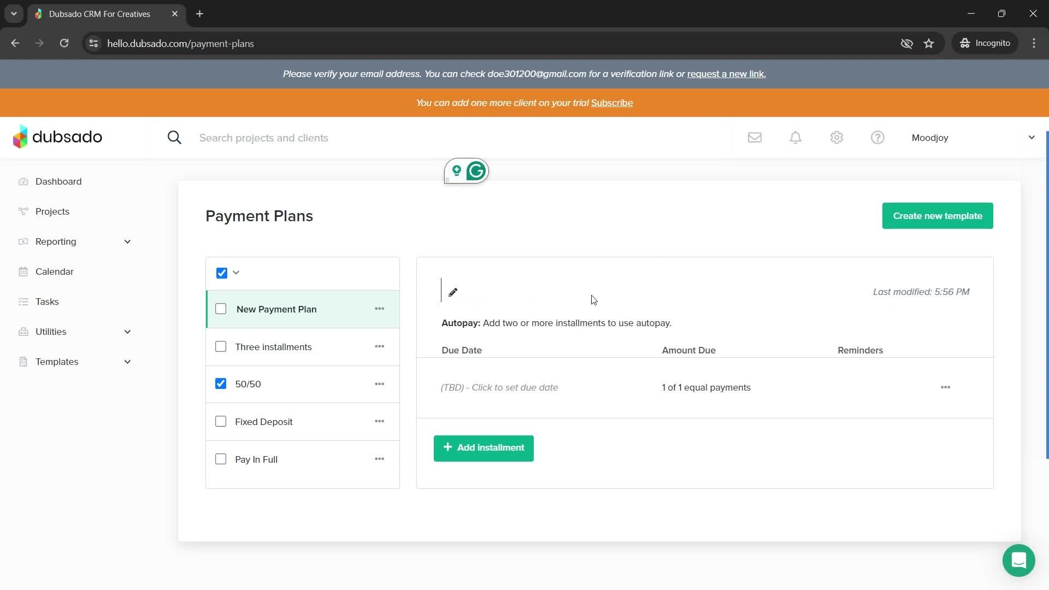
Task: Expand the bulk actions dropdown arrow
Action: 236,273
